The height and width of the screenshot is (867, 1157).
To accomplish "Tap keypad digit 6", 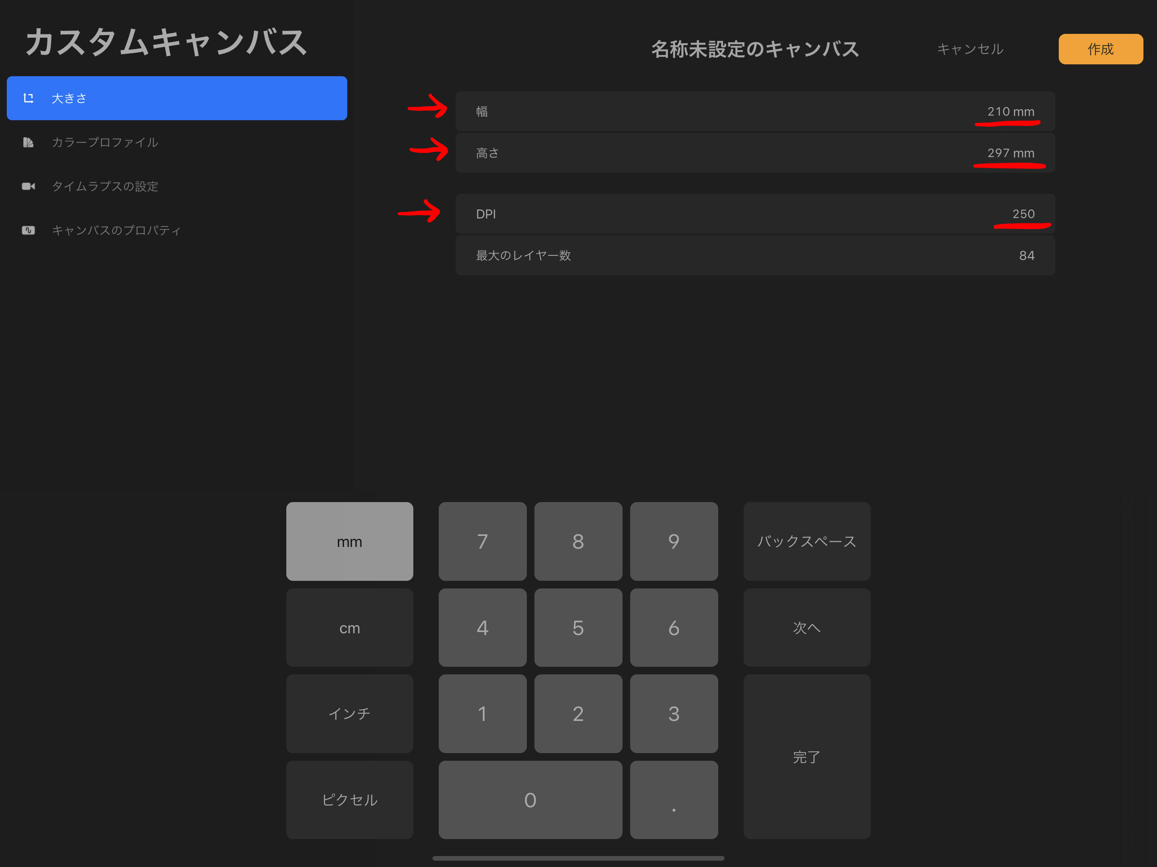I will click(x=674, y=627).
